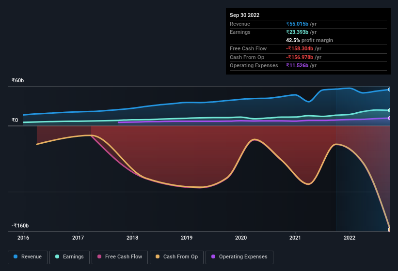Click the ₹55.015b revenue value
The image size is (398, 271).
point(297,24)
